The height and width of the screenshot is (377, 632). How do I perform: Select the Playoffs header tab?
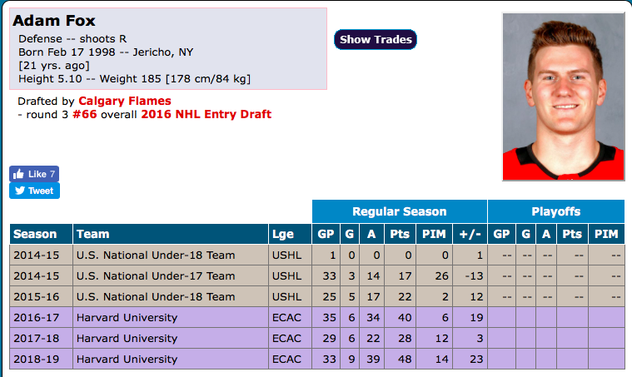[556, 211]
